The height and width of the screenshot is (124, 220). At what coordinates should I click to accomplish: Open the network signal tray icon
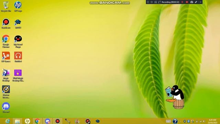point(200,121)
